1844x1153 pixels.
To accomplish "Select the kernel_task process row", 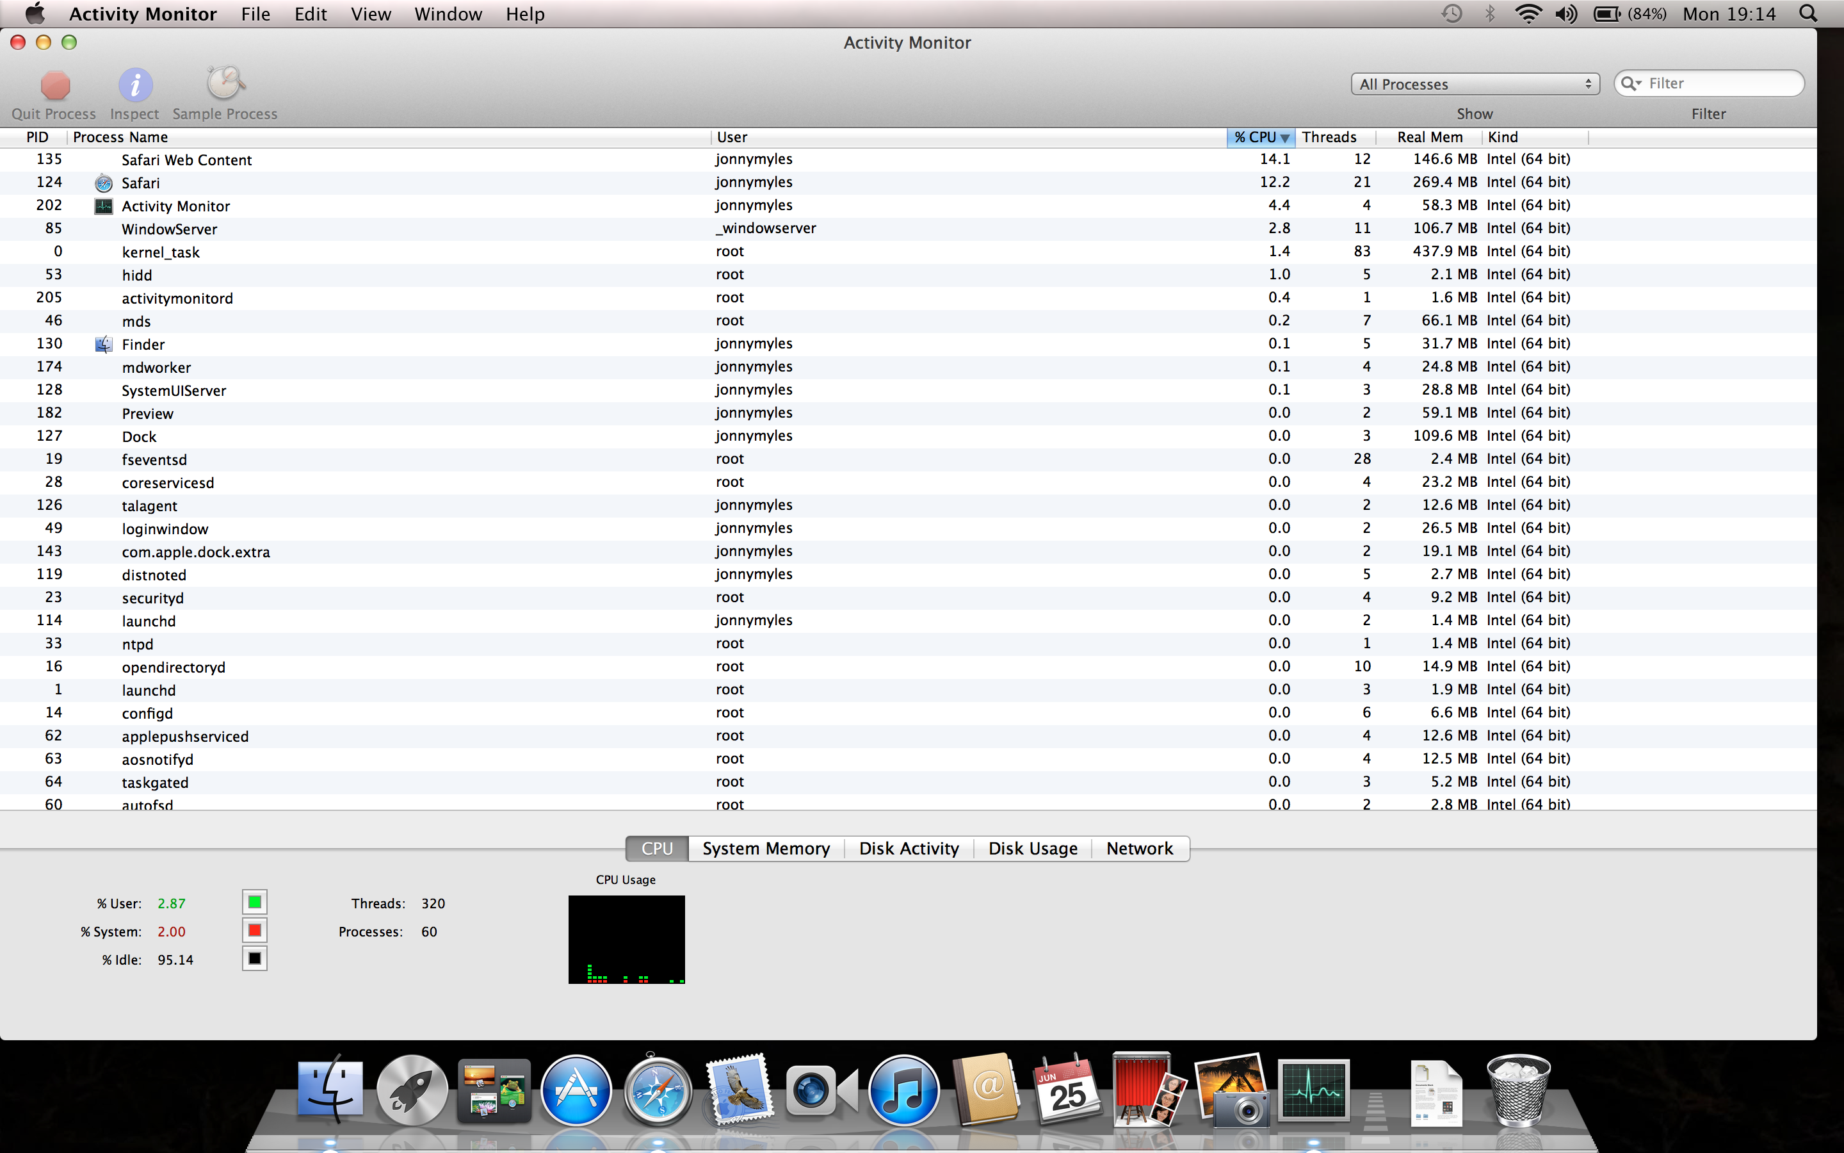I will pyautogui.click(x=909, y=252).
